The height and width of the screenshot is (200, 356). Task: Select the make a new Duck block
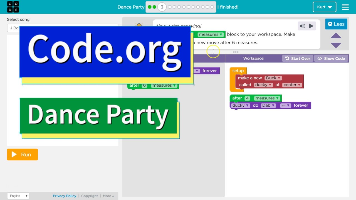[269, 81]
